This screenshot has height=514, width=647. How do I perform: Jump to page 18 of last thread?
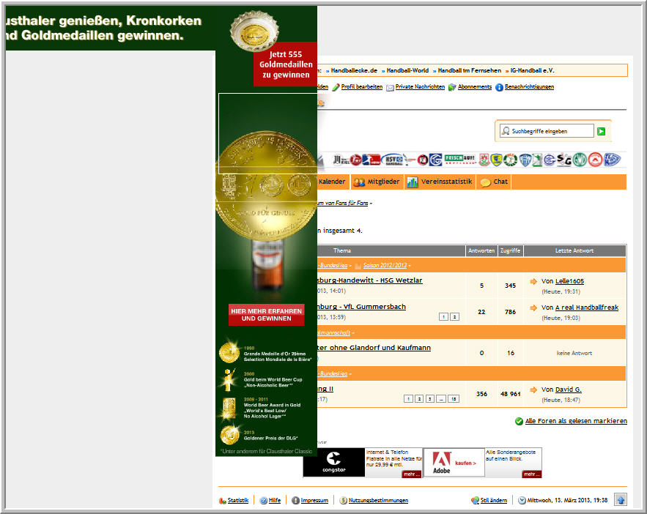[454, 399]
